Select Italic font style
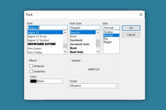Viewport: 166px width, 110px height. point(83,36)
